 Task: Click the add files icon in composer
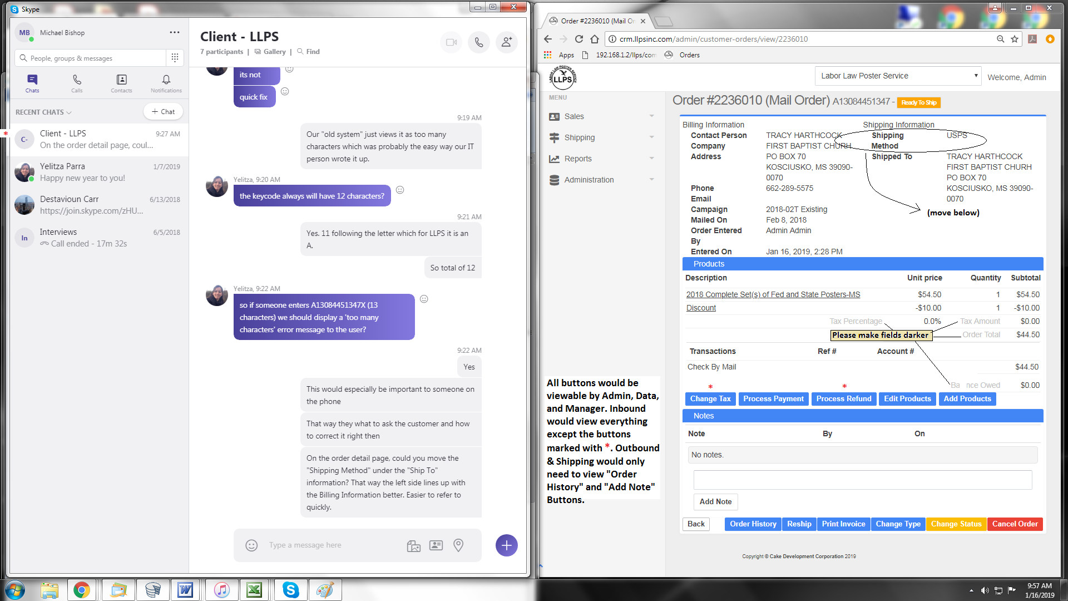click(413, 545)
